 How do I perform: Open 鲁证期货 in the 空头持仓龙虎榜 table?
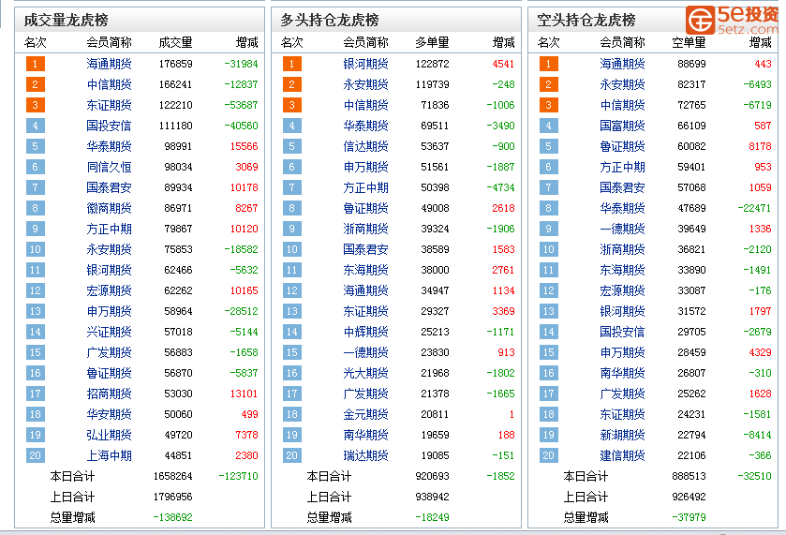click(x=622, y=146)
